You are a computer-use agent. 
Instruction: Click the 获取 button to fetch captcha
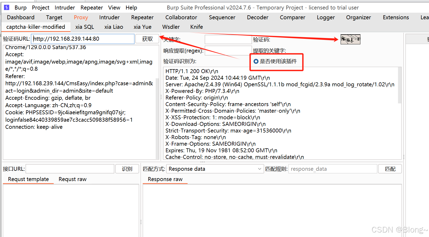coord(147,39)
